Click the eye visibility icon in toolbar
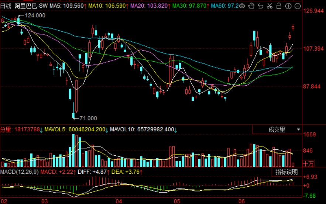This screenshot has width=326, height=204. click(x=243, y=6)
